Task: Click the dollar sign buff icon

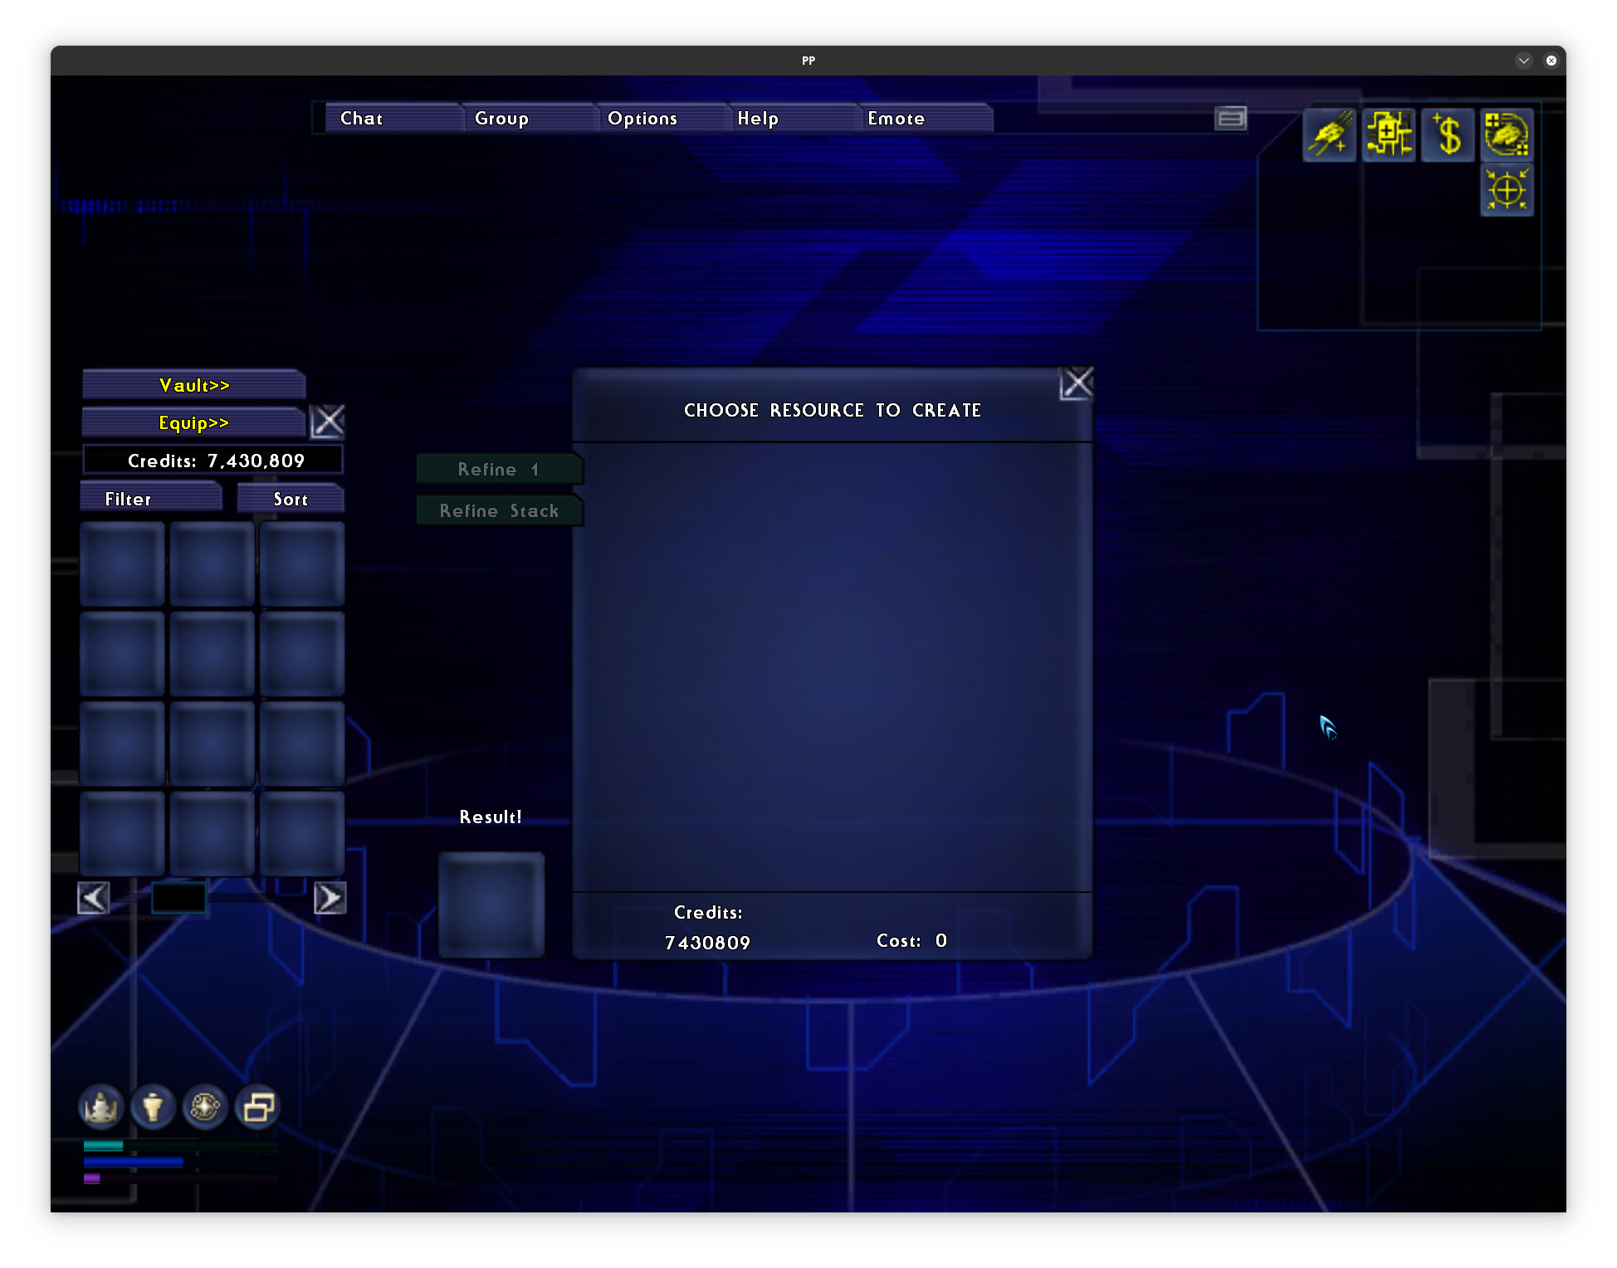Action: [1448, 135]
